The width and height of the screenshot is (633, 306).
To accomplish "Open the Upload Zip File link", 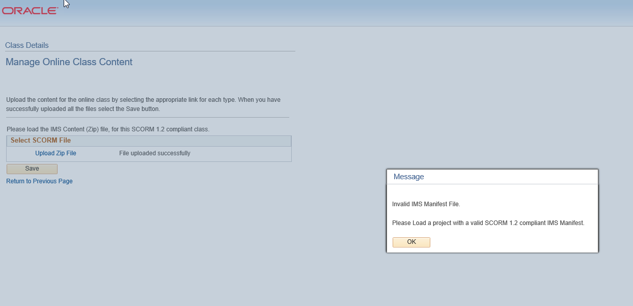I will (x=56, y=153).
